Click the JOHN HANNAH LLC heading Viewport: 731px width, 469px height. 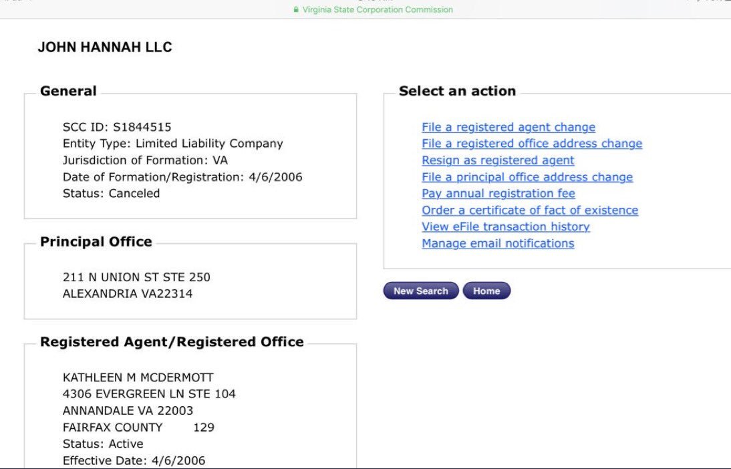[105, 47]
